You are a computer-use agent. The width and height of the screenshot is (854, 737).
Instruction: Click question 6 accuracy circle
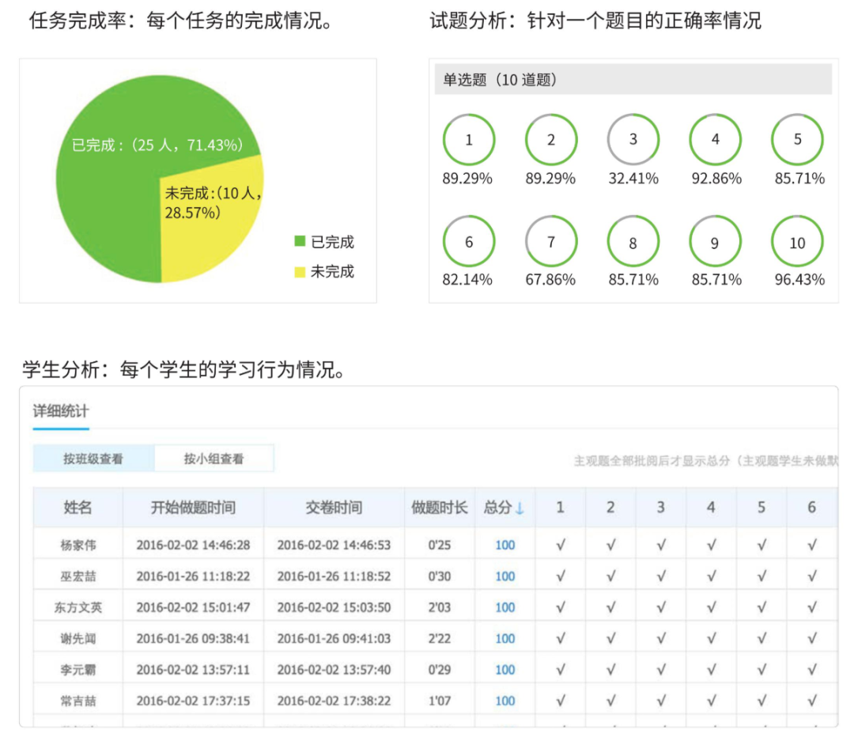click(468, 240)
